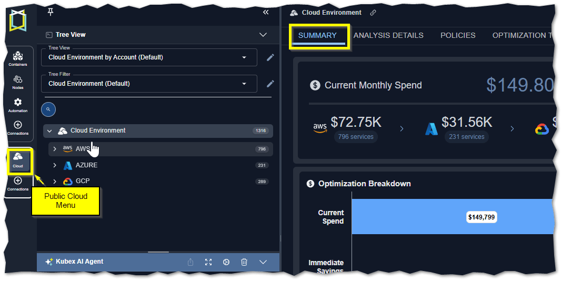Open the Automation gear menu

[x=17, y=105]
